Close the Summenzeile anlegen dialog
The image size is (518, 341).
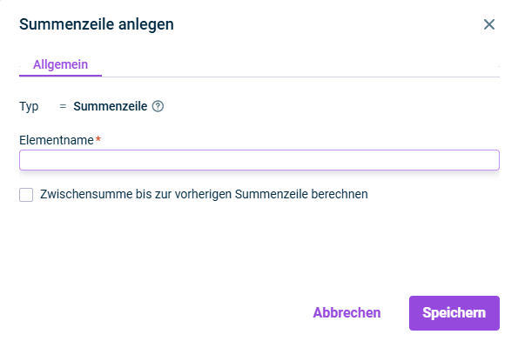pyautogui.click(x=489, y=24)
